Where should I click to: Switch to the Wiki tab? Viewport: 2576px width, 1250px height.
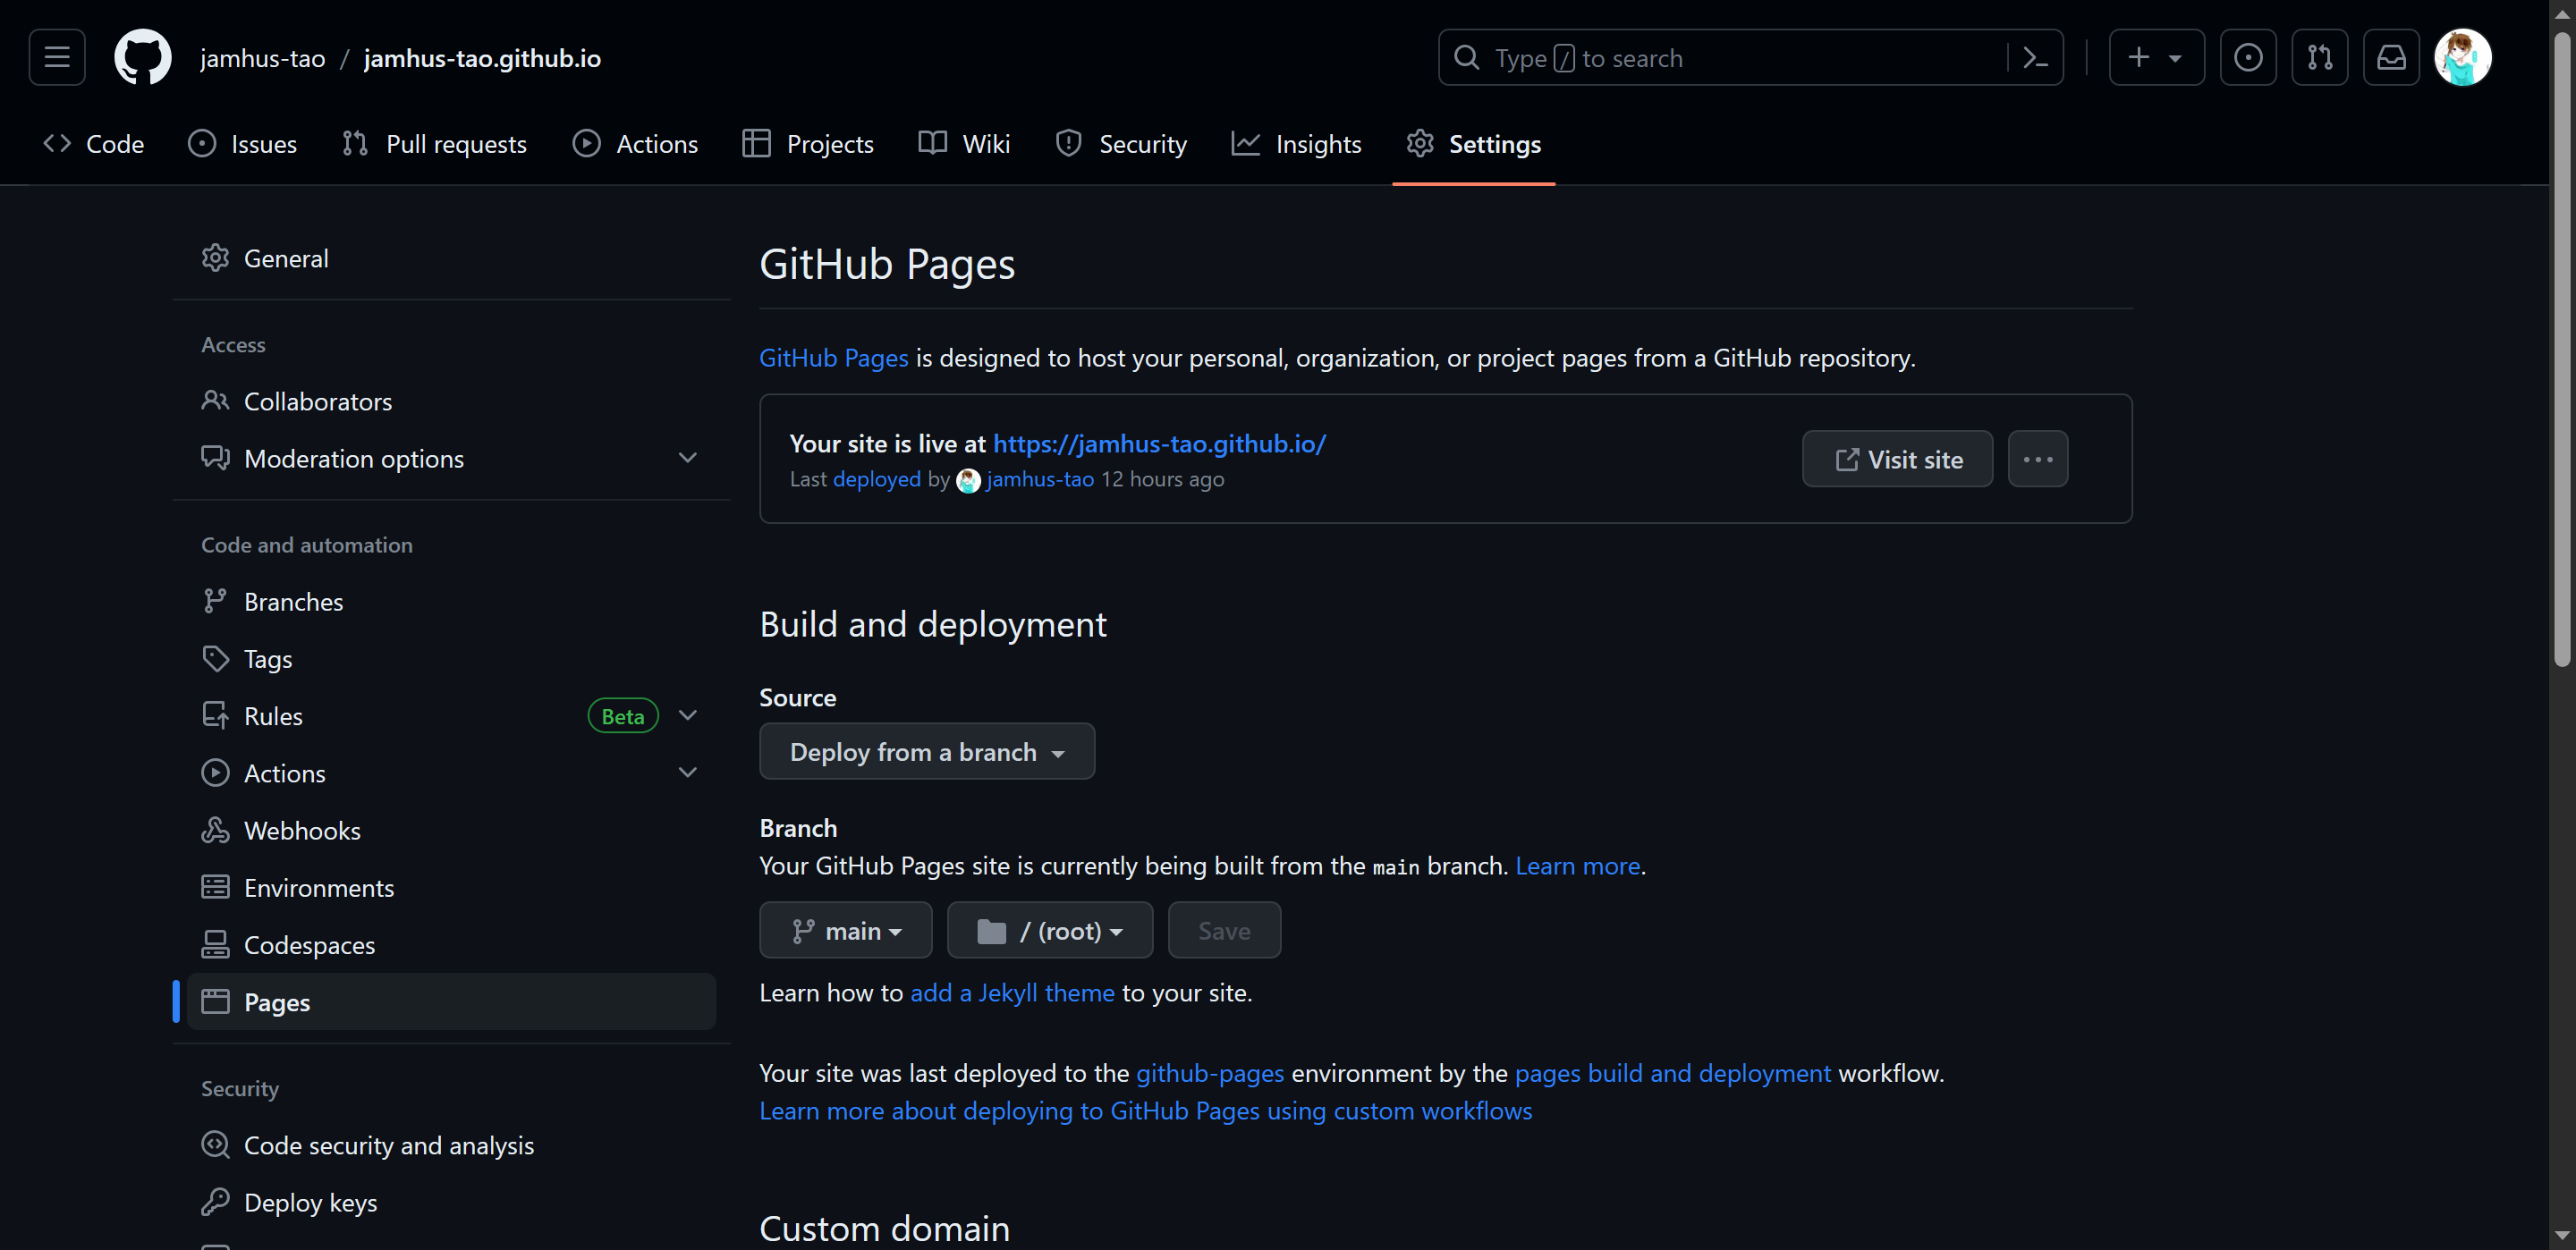[x=964, y=145]
